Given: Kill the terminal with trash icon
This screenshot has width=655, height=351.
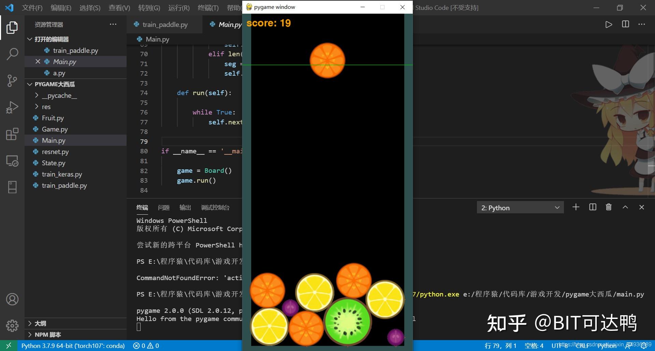Looking at the screenshot, I should click(x=609, y=207).
